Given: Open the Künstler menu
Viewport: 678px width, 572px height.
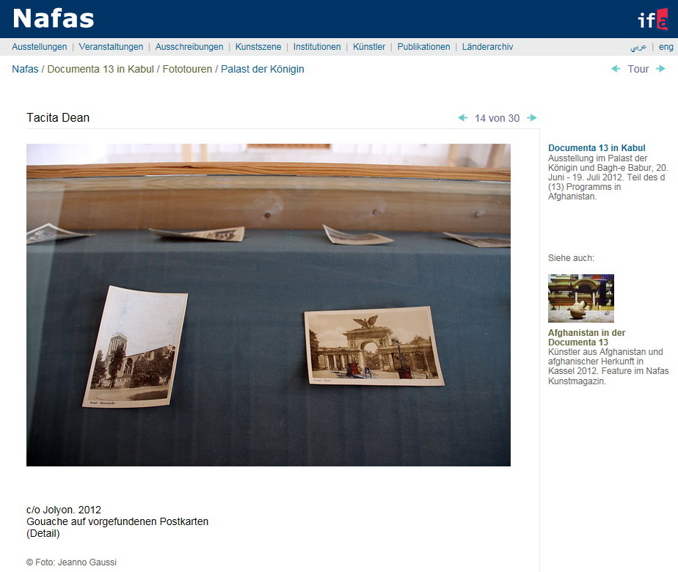Looking at the screenshot, I should point(369,47).
